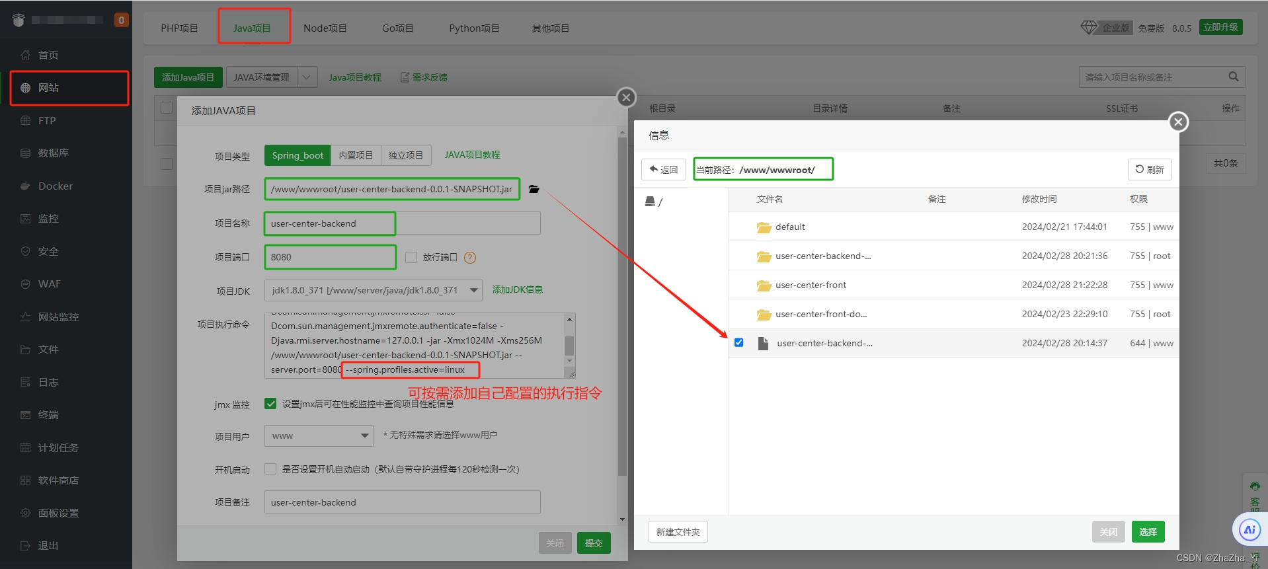This screenshot has height=569, width=1268.
Task: Click the 项目端口 input with 8080
Action: [331, 257]
